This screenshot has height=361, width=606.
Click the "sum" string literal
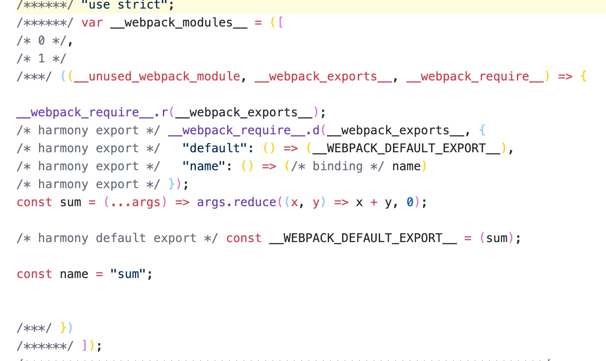pos(128,274)
